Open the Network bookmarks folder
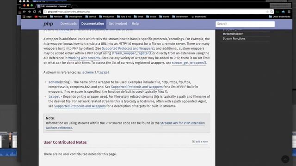This screenshot has width=296, height=166. pos(56,17)
